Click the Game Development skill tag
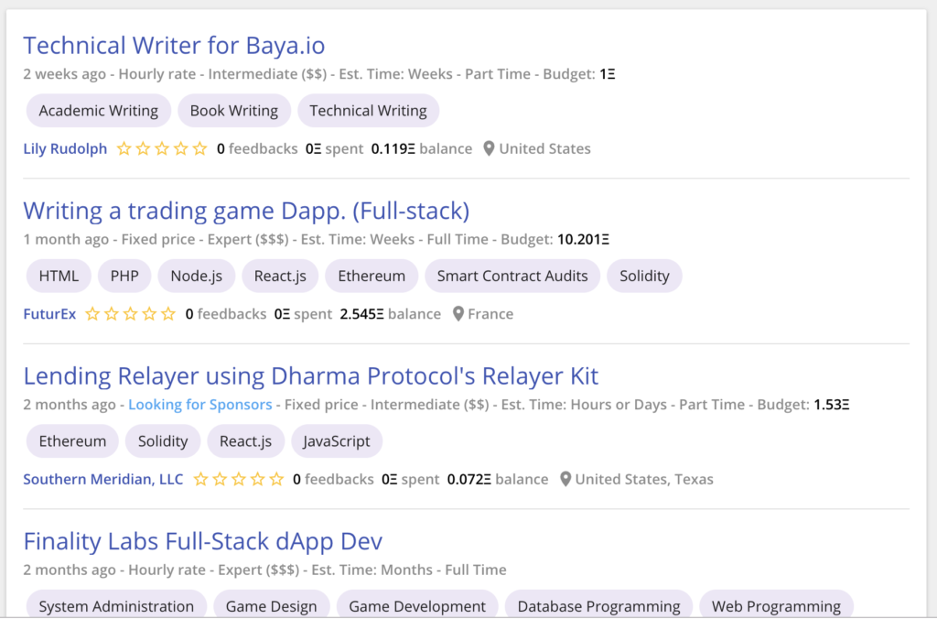Viewport: 937px width, 619px height. tap(417, 606)
